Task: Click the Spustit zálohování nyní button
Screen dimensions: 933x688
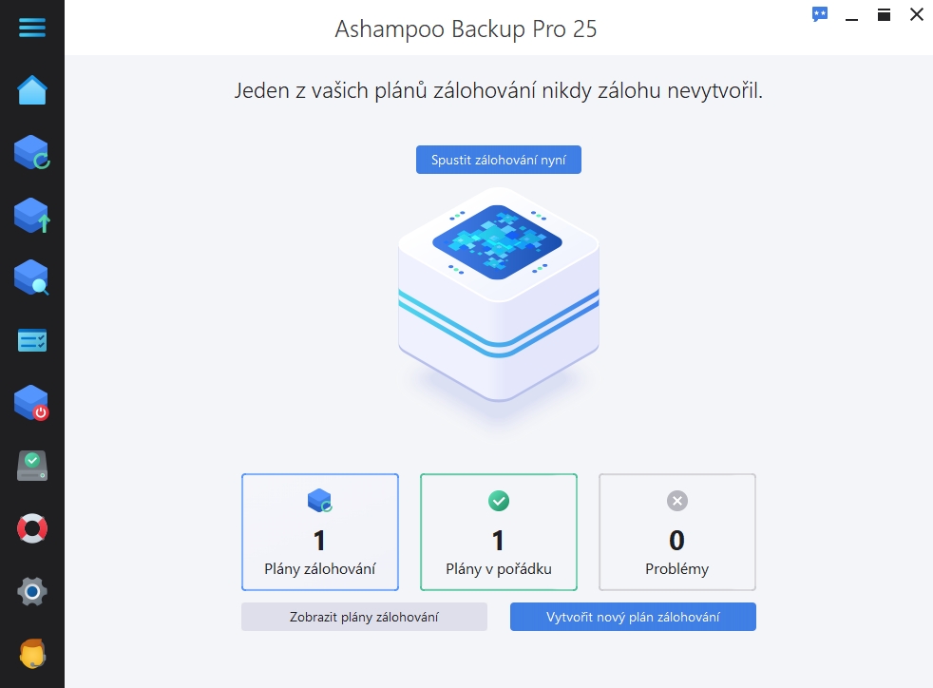Action: (499, 160)
